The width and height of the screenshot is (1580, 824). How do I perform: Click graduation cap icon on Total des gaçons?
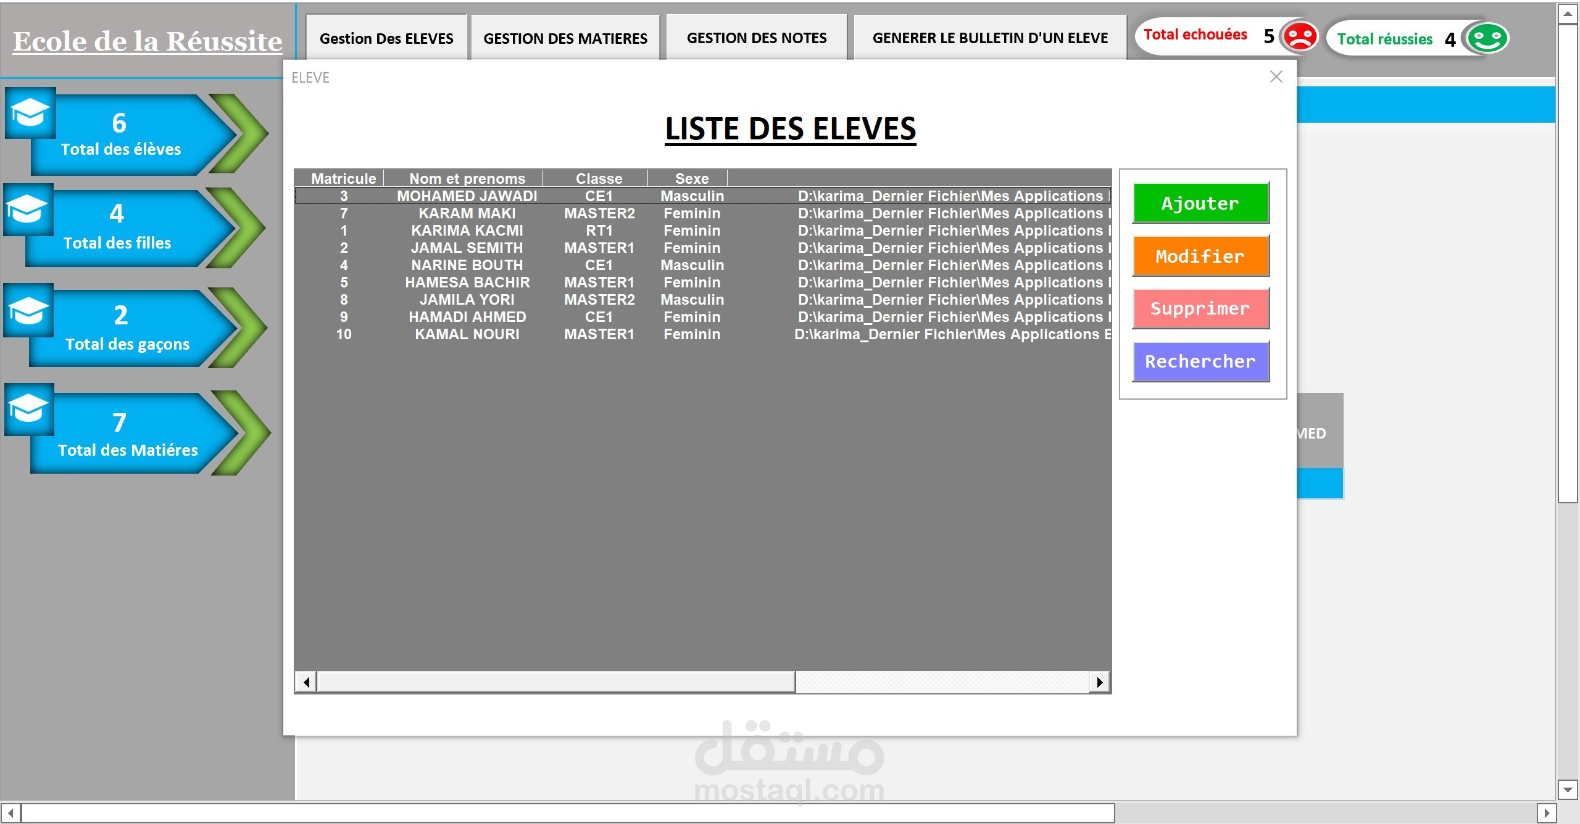point(28,310)
